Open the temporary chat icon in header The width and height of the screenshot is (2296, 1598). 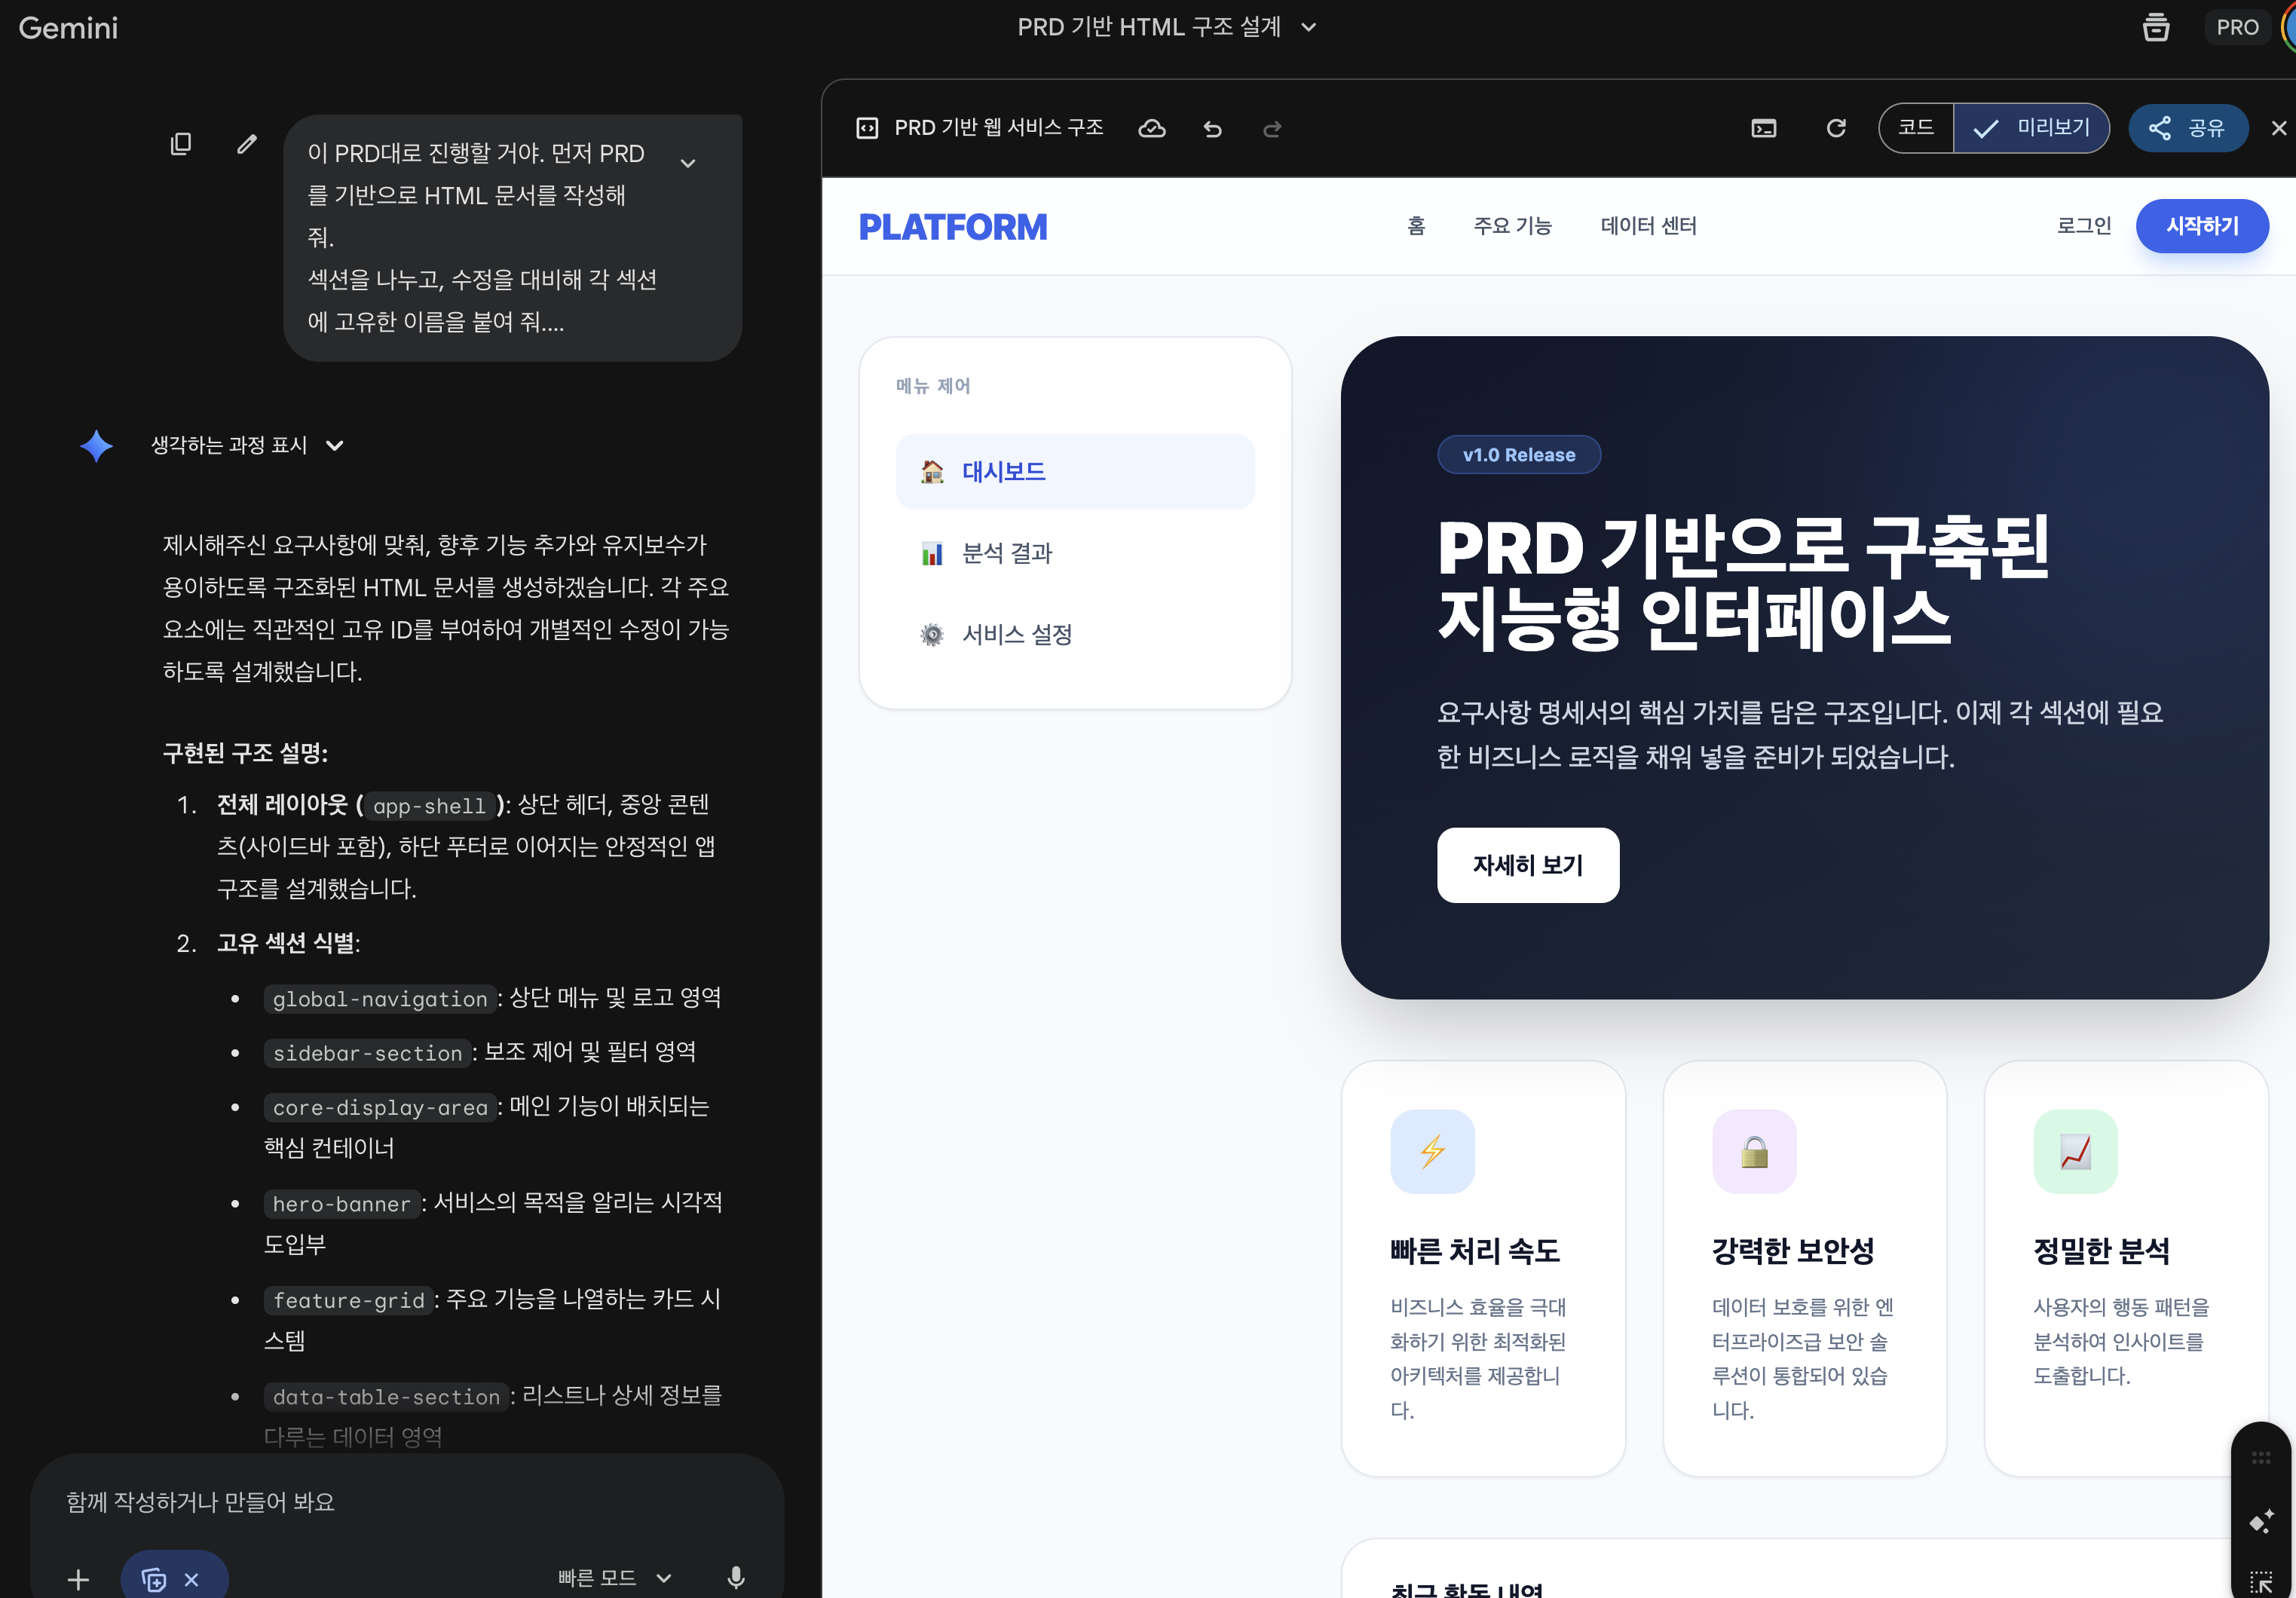click(x=2156, y=27)
